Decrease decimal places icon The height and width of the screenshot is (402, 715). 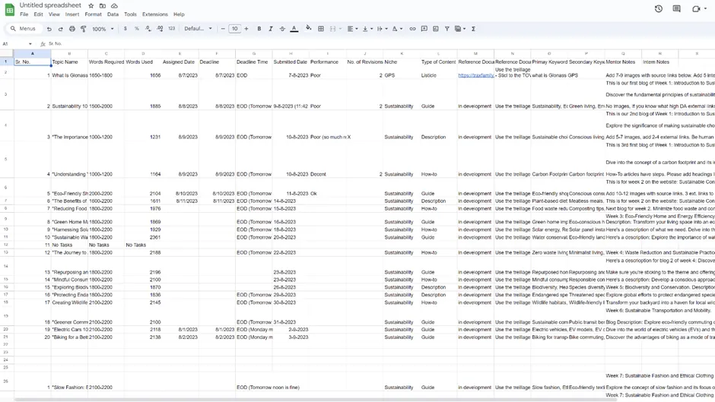[x=148, y=29]
